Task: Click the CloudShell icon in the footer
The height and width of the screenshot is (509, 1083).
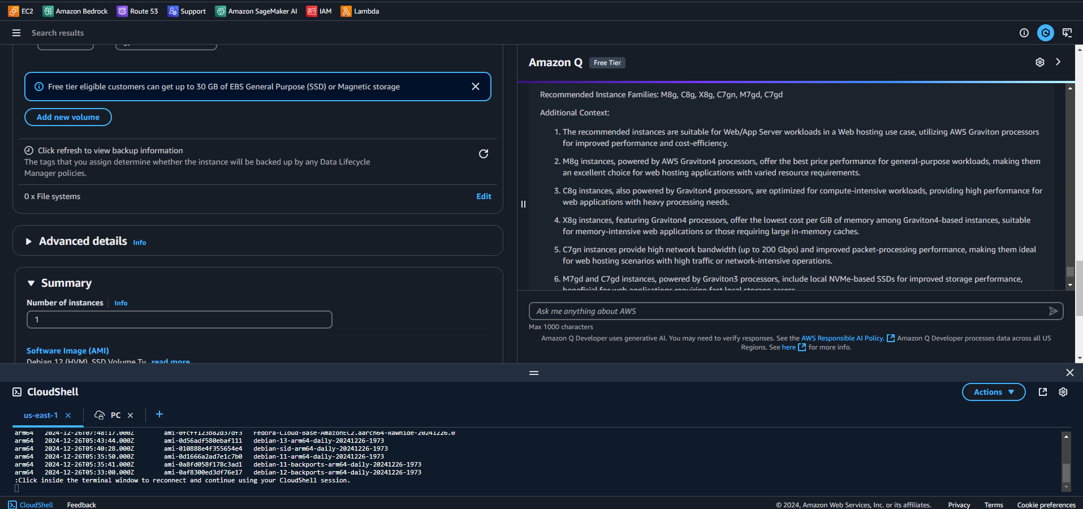Action: 12,504
